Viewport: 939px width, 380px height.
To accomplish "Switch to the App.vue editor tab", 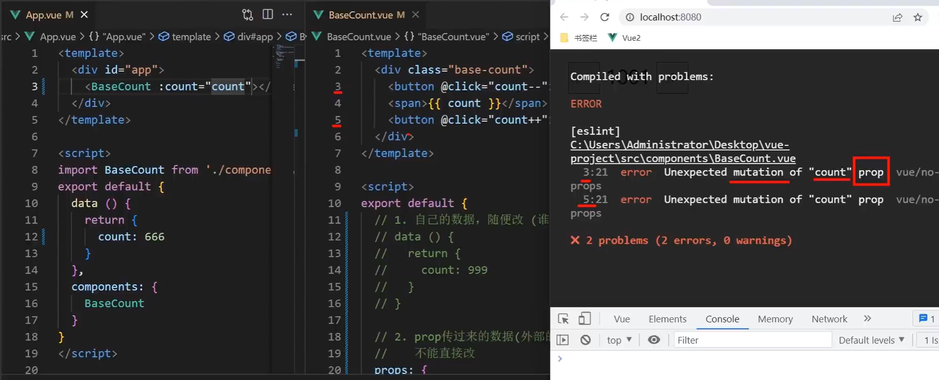I will click(x=43, y=15).
